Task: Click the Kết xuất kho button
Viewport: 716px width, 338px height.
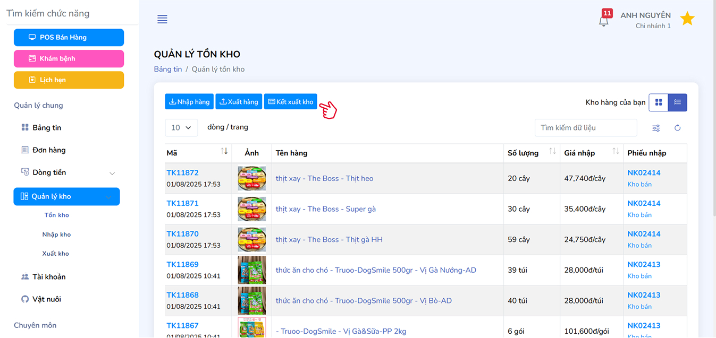Action: (x=290, y=102)
